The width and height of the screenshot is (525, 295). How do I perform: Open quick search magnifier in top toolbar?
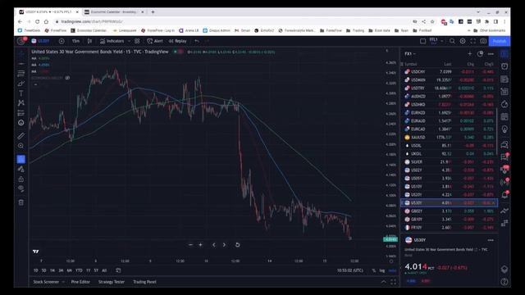452,41
